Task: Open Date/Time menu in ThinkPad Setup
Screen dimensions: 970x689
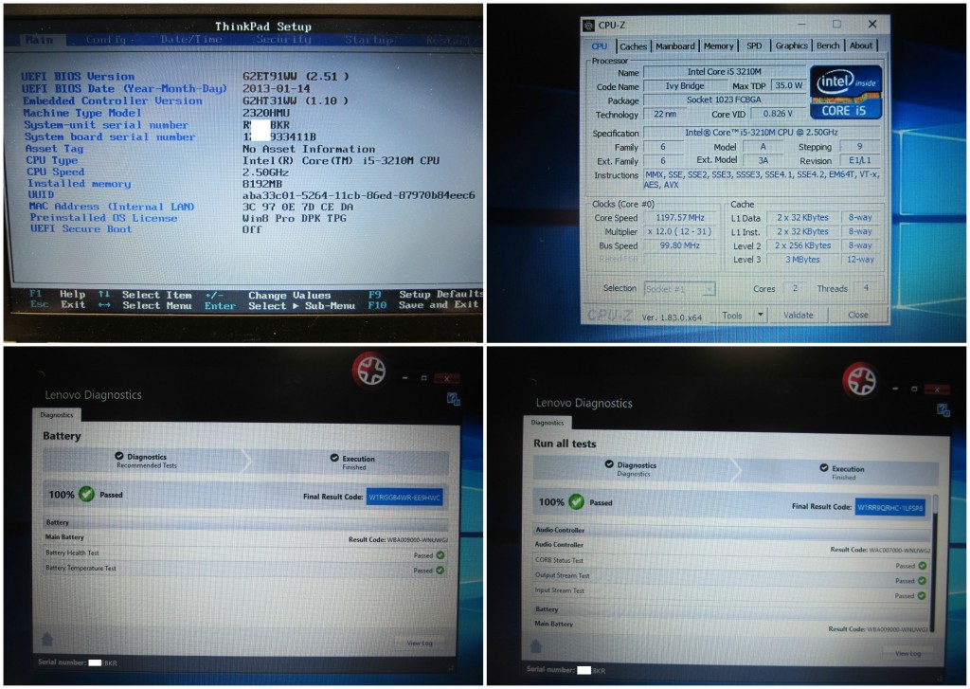Action: tap(191, 39)
